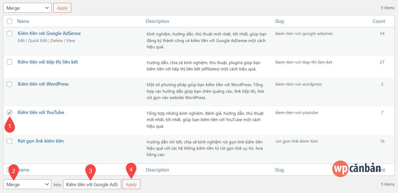The height and width of the screenshot is (193, 398).
Task: Open the 54 post count for Google AdSense
Action: (x=382, y=33)
